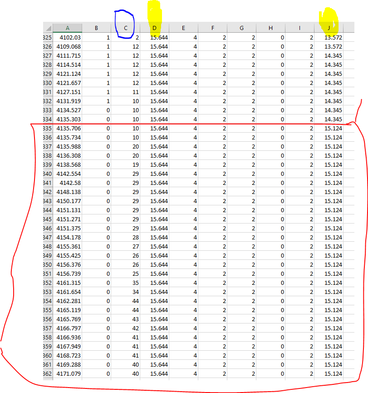Select column F header
This screenshot has height=393, width=368.
coord(212,28)
